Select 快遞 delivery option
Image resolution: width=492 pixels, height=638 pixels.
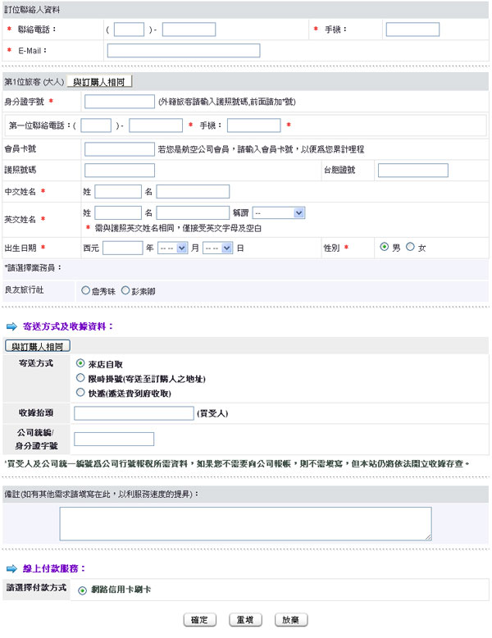[x=80, y=393]
